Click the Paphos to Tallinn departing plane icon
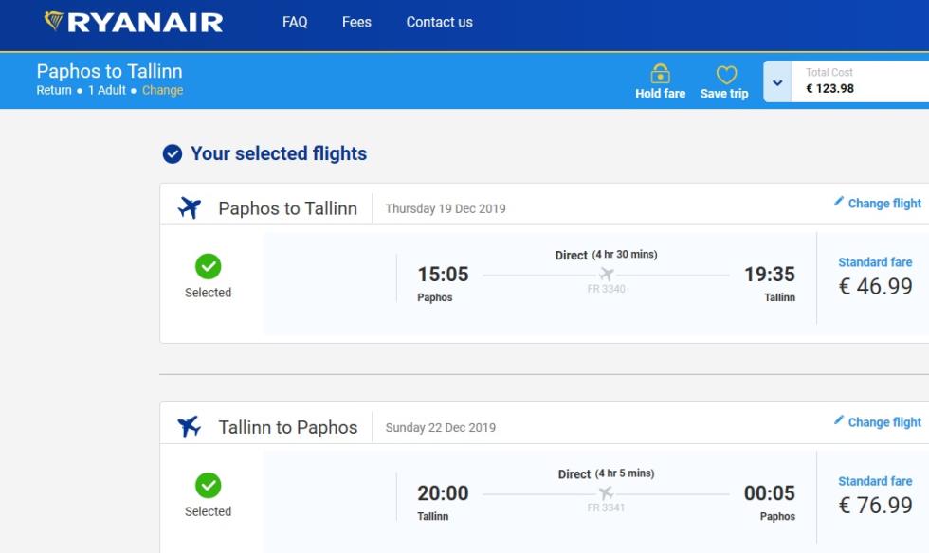Screen dimensions: 929x553 (190, 207)
